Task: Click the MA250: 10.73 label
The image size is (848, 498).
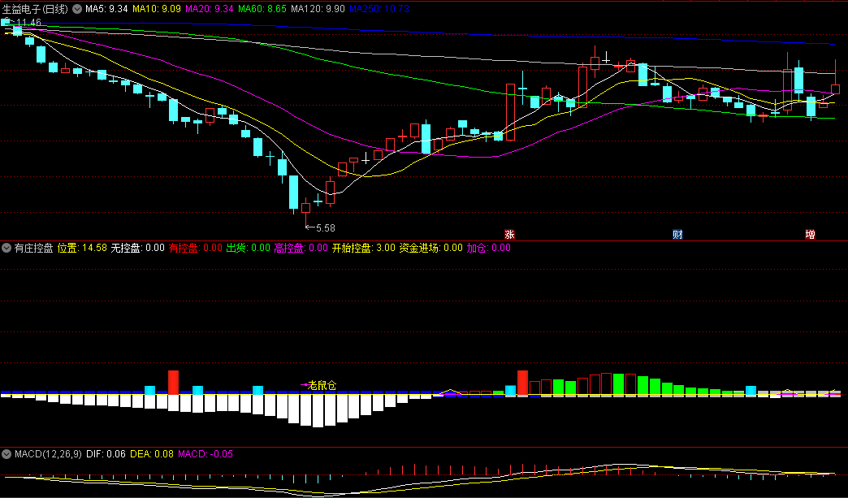Action: point(379,9)
